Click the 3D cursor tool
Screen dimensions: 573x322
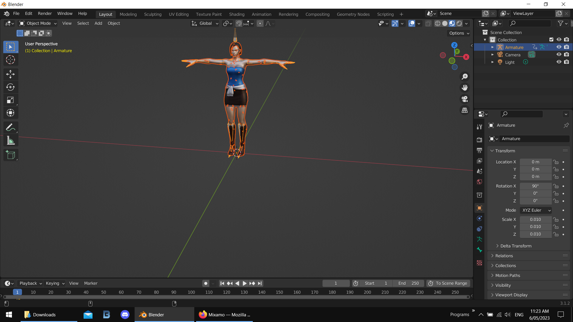point(10,60)
